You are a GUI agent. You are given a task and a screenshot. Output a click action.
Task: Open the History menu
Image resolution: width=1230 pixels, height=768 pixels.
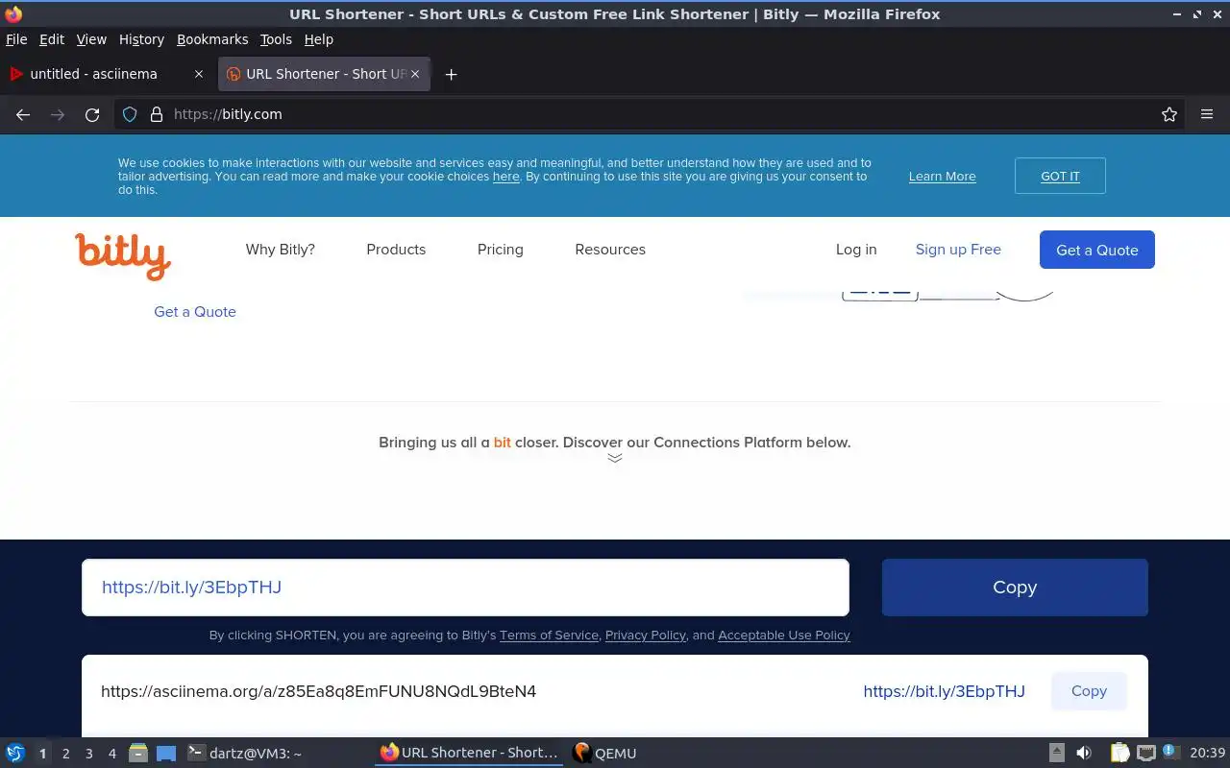(x=141, y=39)
